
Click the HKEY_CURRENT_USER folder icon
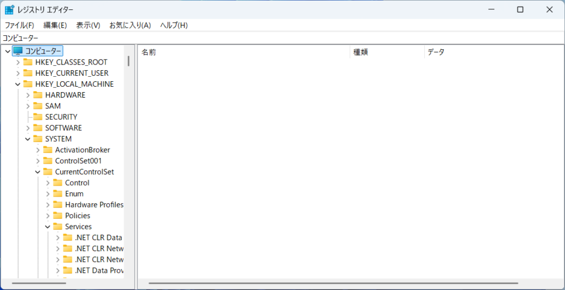click(28, 73)
